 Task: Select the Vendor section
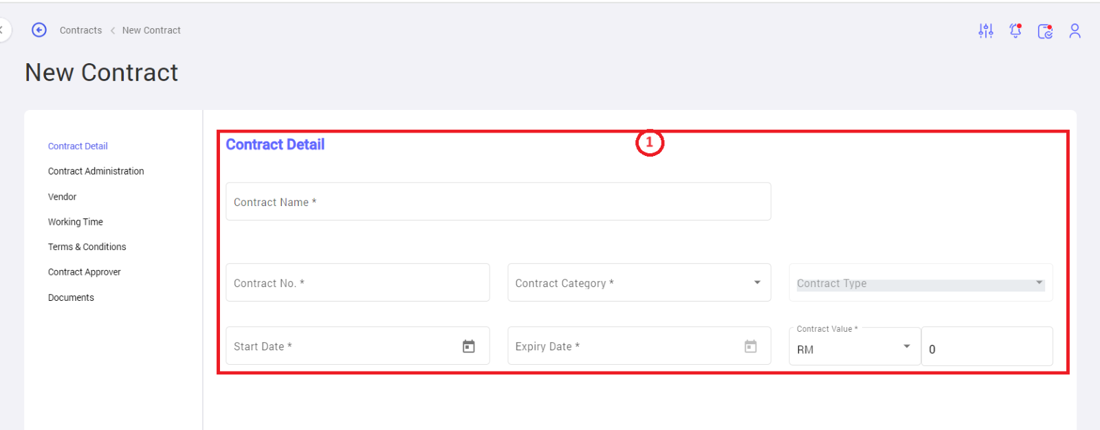(x=62, y=196)
